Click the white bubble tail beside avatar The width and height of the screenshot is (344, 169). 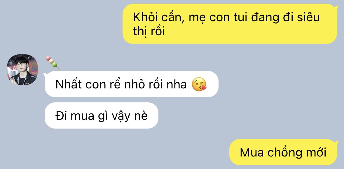pos(45,74)
